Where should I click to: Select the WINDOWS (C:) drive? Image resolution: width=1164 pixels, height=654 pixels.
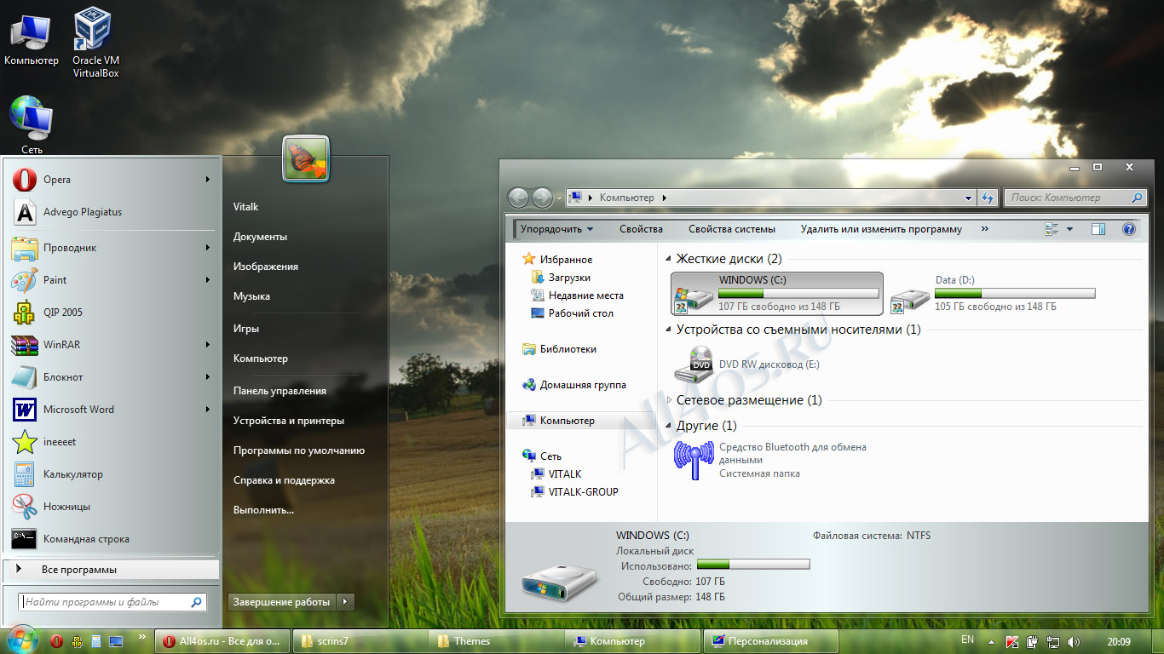[777, 294]
